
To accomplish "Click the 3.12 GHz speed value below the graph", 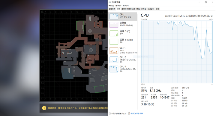I will pos(155,91).
